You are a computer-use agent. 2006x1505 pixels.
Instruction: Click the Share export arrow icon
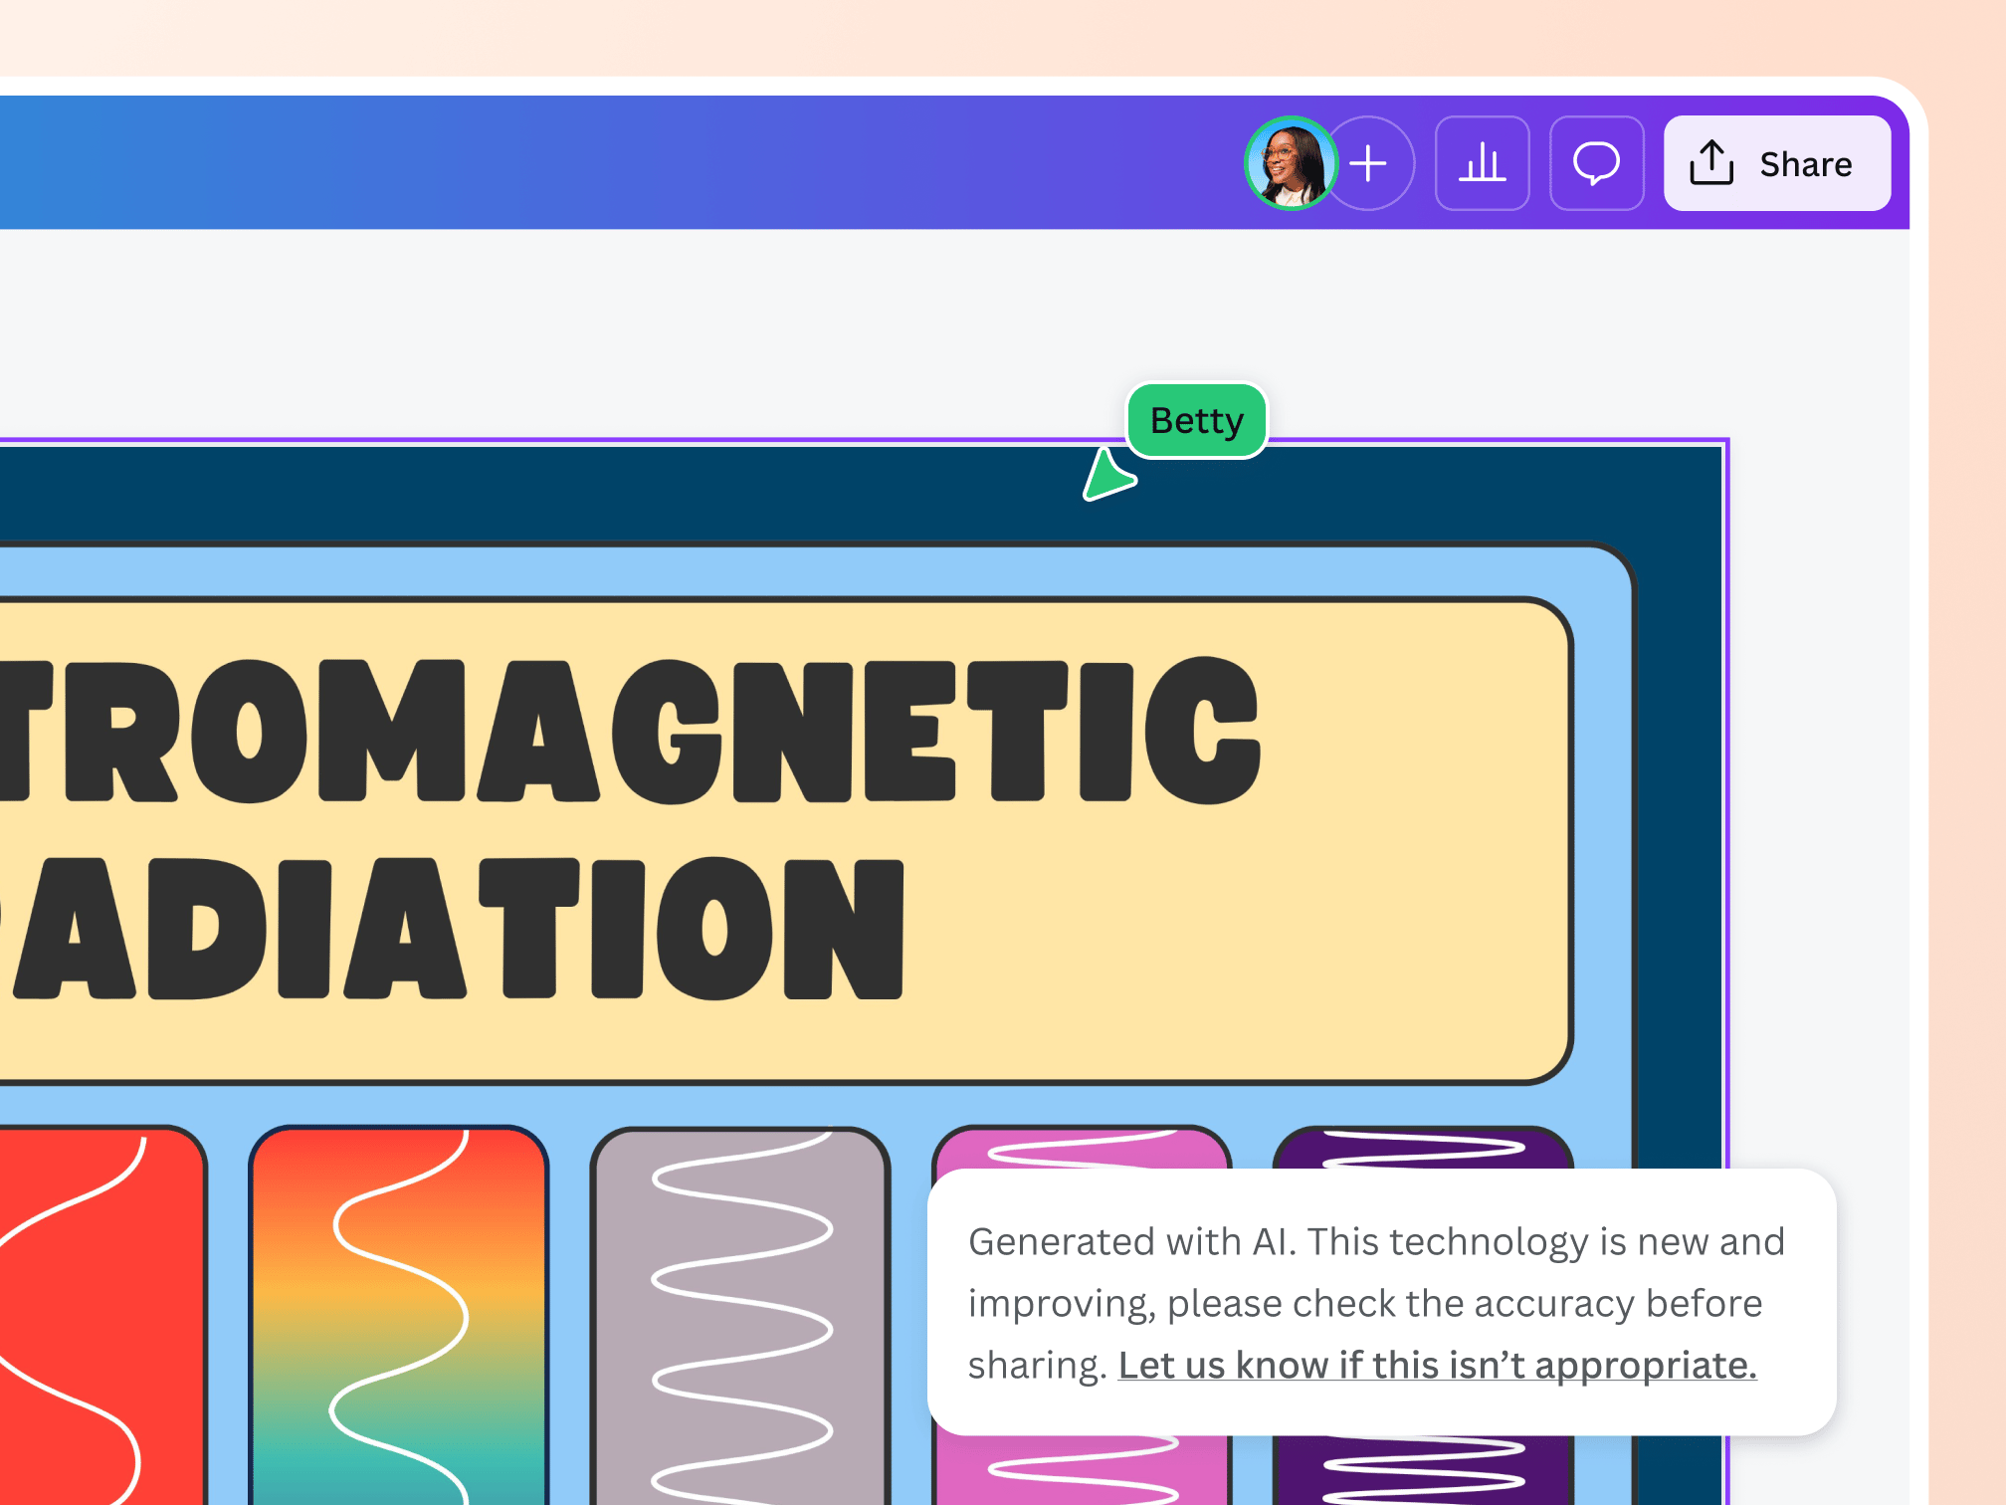tap(1711, 163)
